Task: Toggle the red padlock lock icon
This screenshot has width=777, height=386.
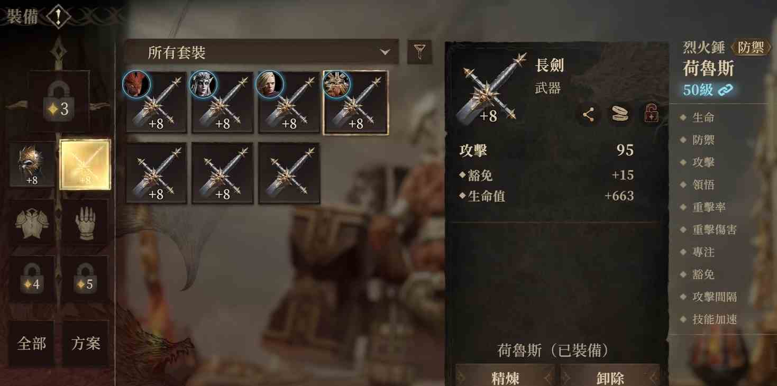Action: click(x=651, y=114)
